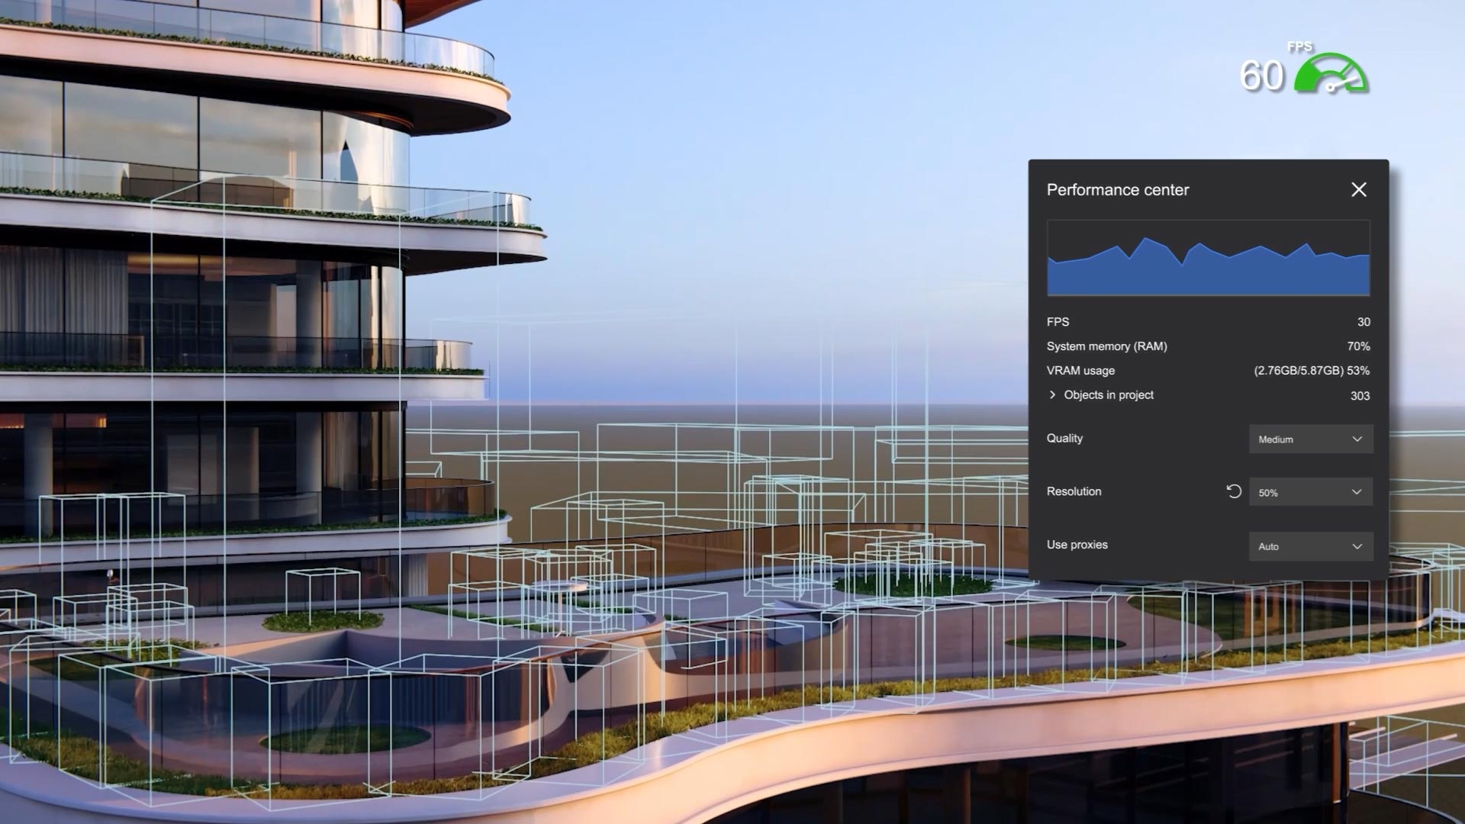Screen dimensions: 1465x824
Task: Click the chevron arrow beside Objects in project
Action: point(1052,394)
